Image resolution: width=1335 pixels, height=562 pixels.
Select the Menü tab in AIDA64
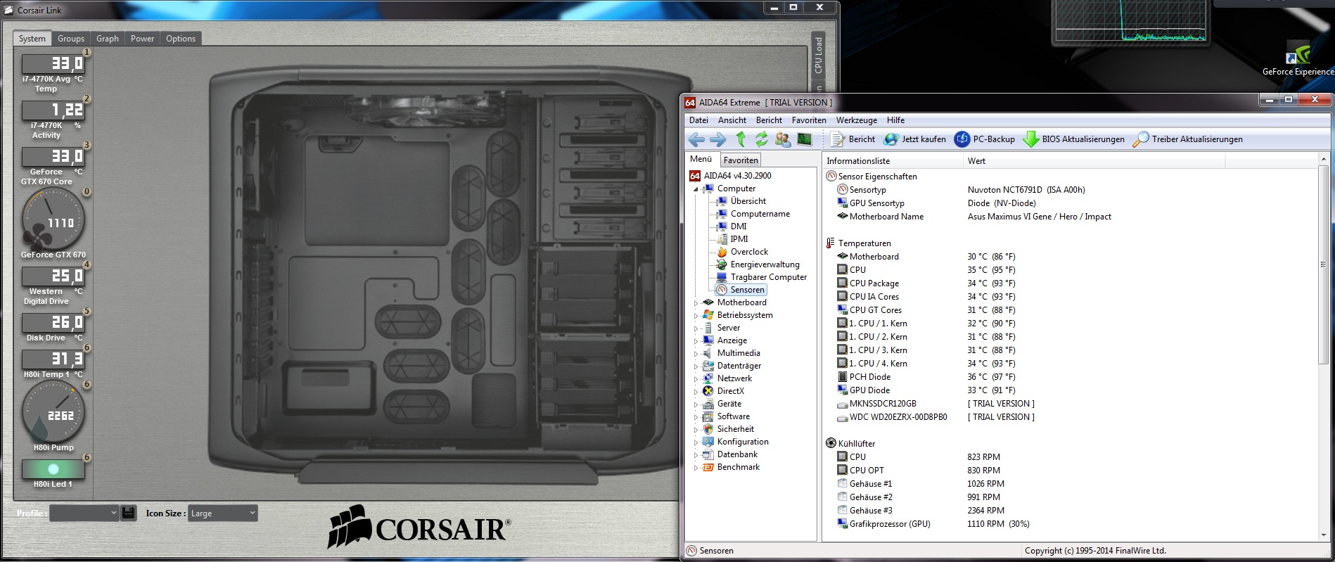pos(701,159)
